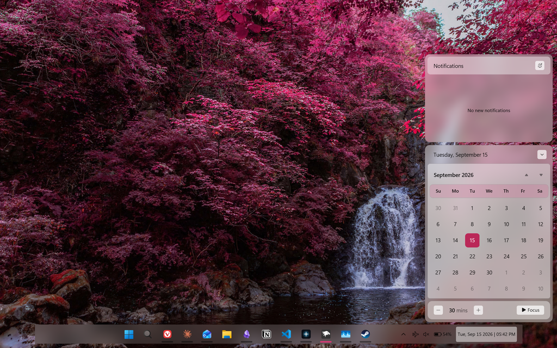The width and height of the screenshot is (557, 348).
Task: Open the blue graph monitor app icon
Action: [345, 334]
